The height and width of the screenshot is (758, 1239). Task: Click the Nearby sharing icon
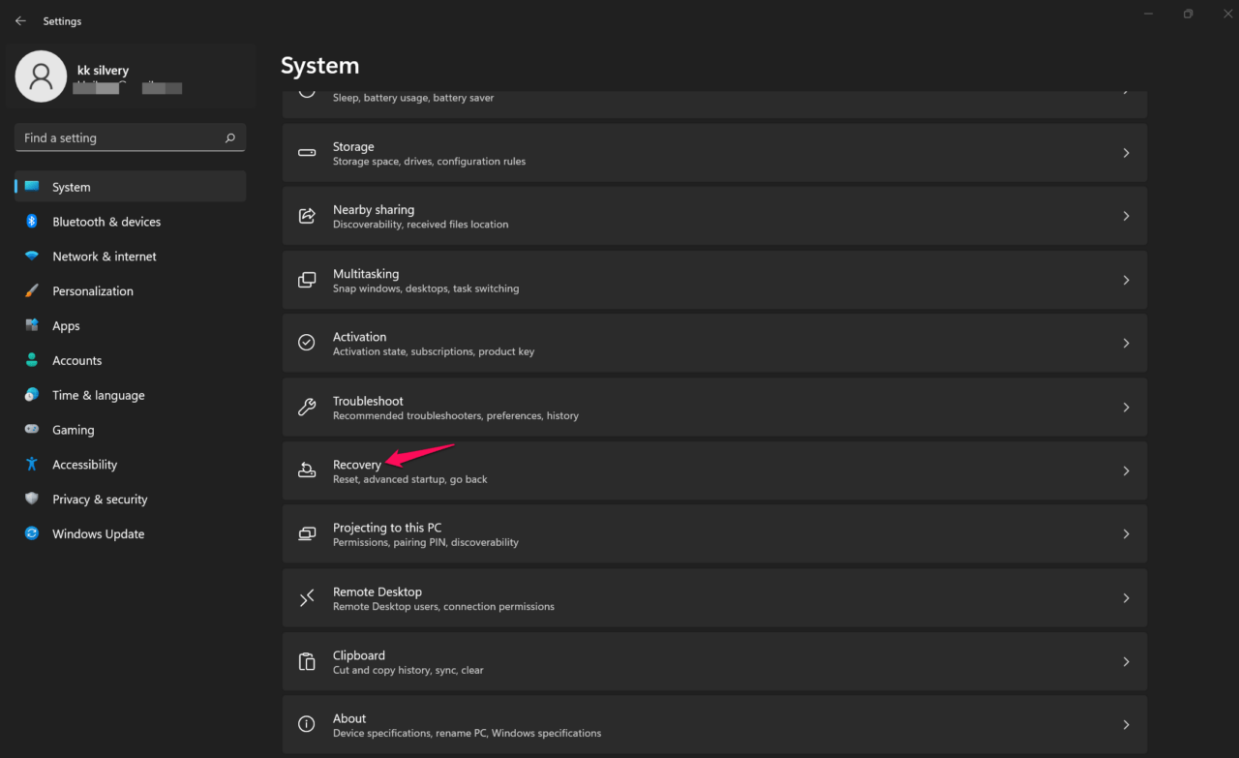[x=307, y=216]
